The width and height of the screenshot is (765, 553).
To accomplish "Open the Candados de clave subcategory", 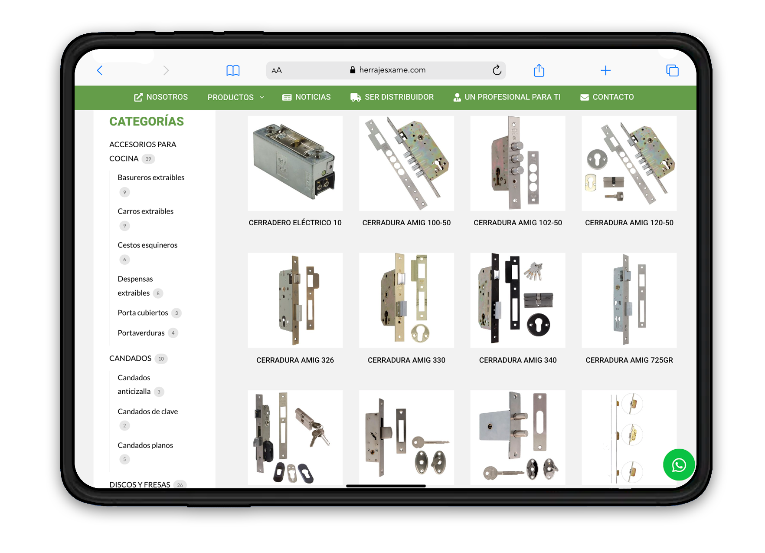I will click(x=147, y=411).
